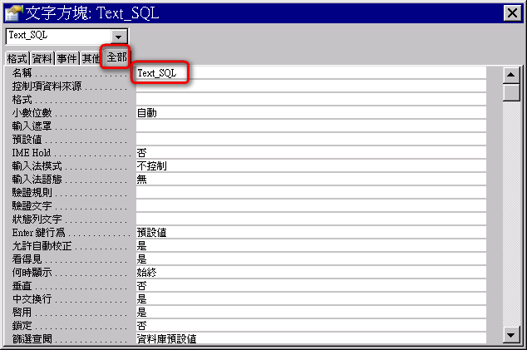Click the scrollbar up arrow
This screenshot has height=350, width=527.
pyautogui.click(x=511, y=75)
